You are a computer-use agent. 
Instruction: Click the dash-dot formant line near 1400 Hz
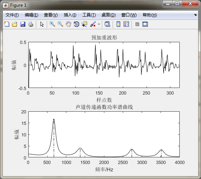[80, 153]
